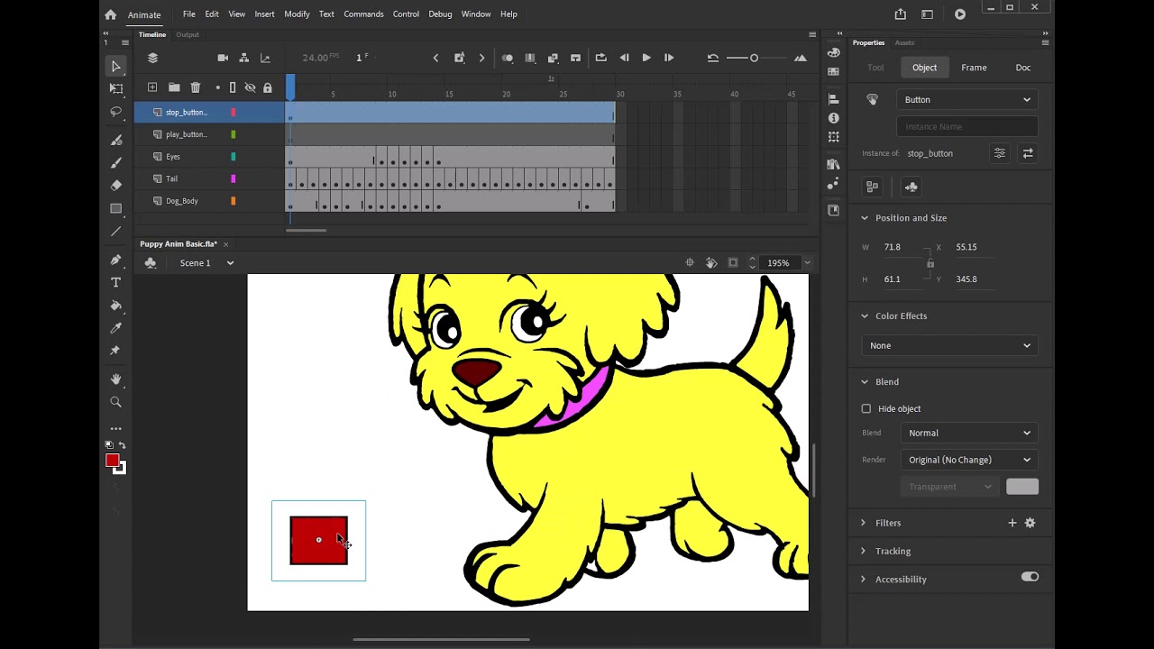Open the Color Effects None dropdown
The width and height of the screenshot is (1154, 649).
[949, 345]
